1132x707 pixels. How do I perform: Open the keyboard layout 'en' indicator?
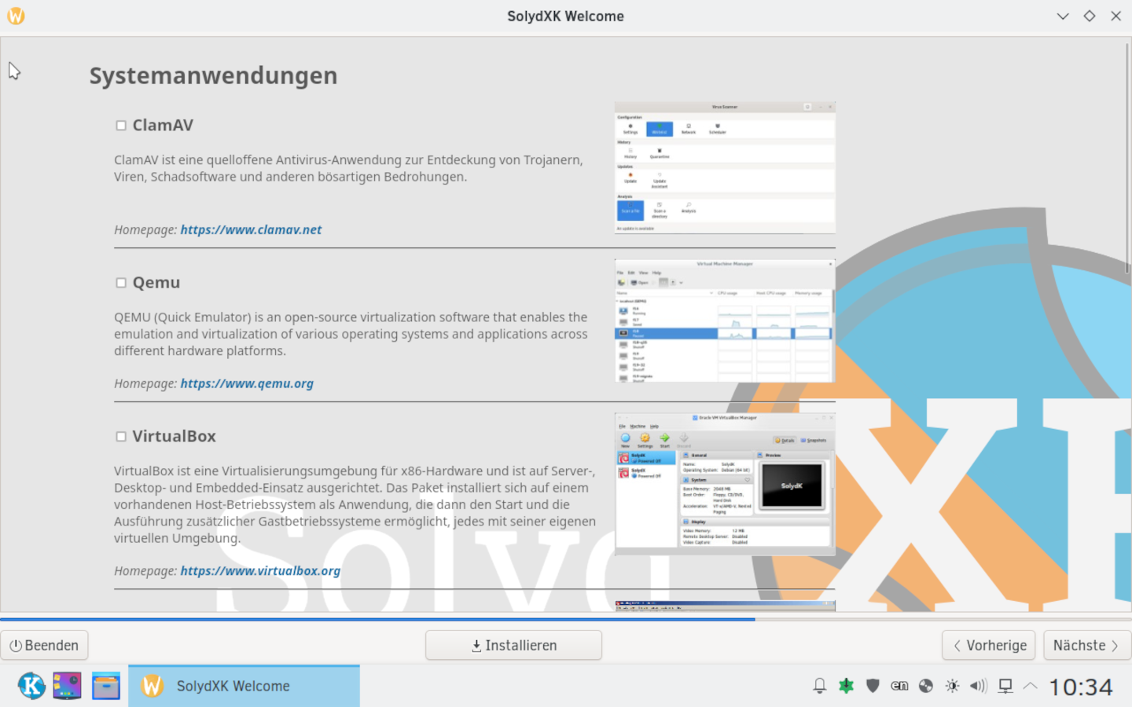899,686
